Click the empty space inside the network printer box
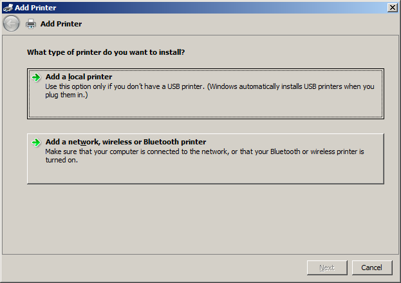 [205, 173]
